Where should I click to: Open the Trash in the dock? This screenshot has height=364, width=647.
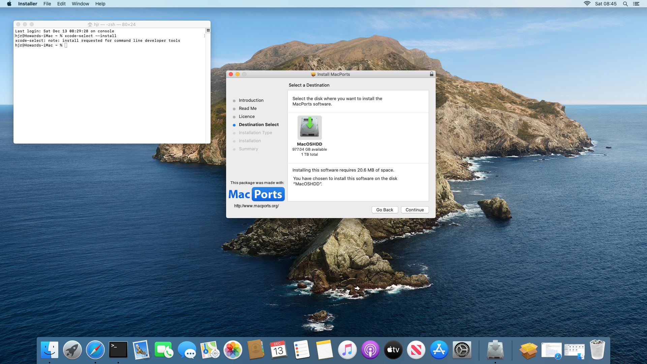(597, 350)
